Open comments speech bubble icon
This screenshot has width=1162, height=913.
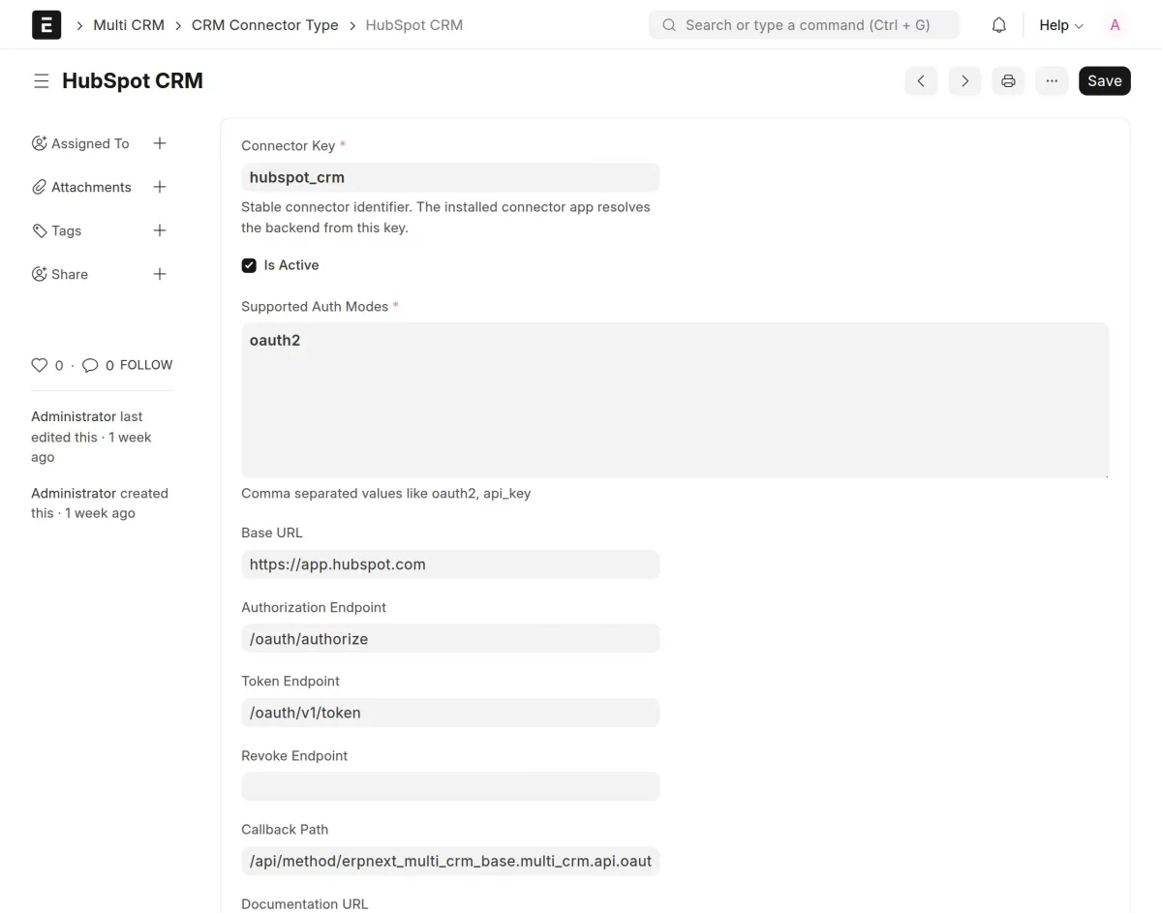click(90, 365)
